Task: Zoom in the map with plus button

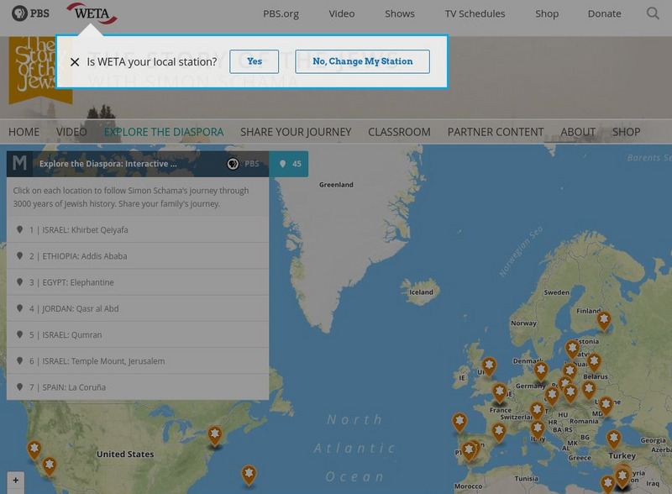Action: coord(15,481)
